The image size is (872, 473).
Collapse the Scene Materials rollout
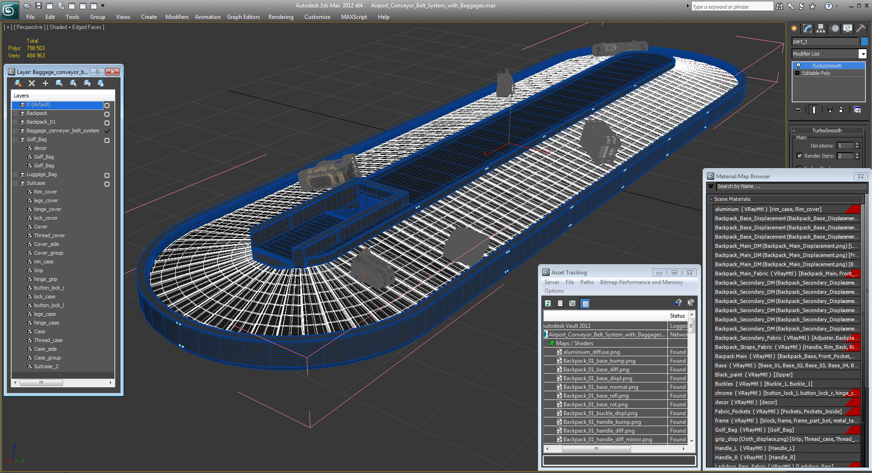(x=711, y=199)
